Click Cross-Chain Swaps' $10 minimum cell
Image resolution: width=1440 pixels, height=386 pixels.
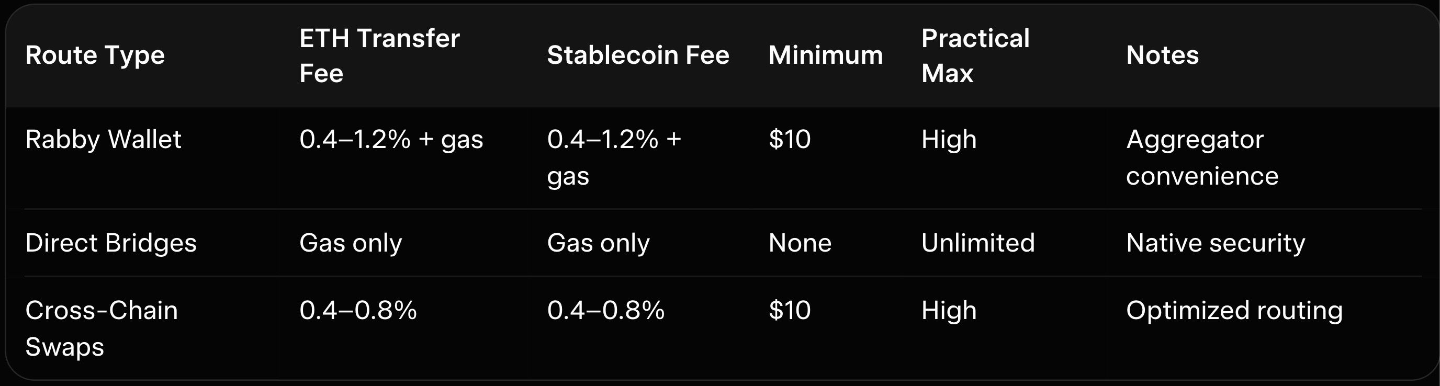pyautogui.click(x=789, y=311)
